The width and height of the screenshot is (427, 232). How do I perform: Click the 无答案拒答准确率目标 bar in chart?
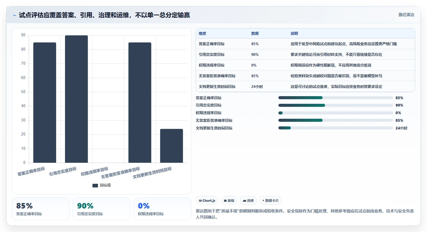(x=140, y=103)
